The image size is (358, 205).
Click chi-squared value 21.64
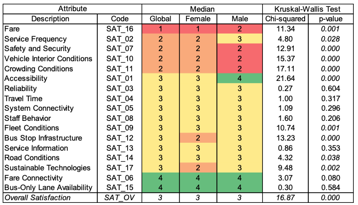(x=285, y=78)
